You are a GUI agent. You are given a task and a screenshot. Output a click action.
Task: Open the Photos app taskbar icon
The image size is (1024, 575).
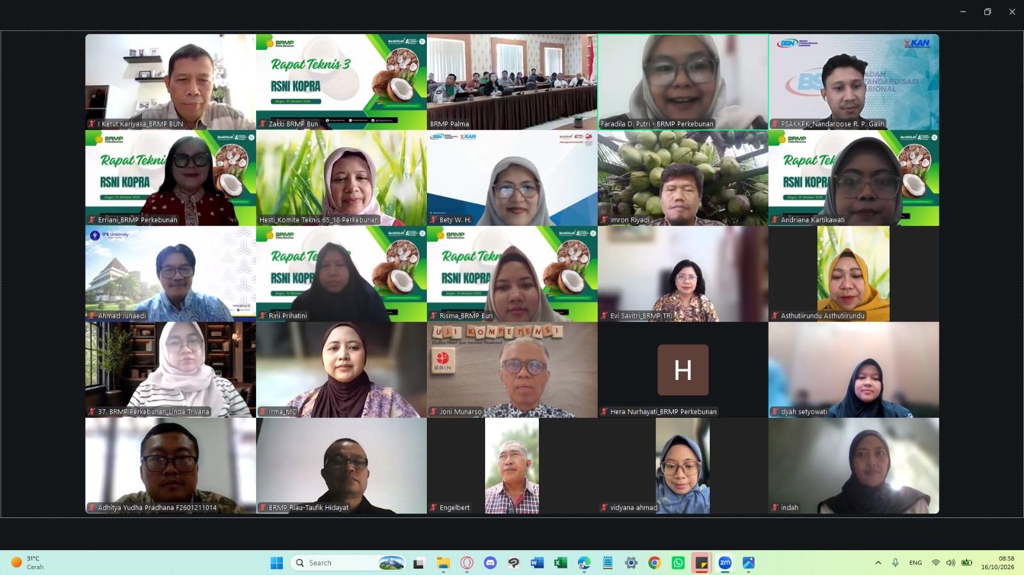coord(748,563)
